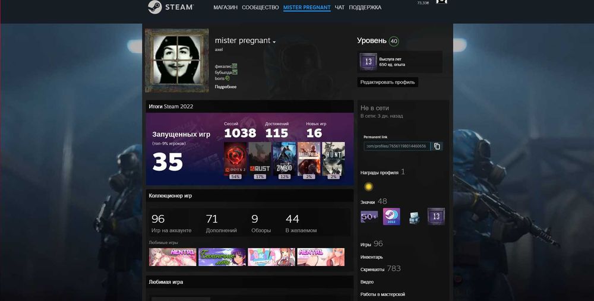This screenshot has height=301, width=594.
Task: Click the 71 Дополнений stat
Action: pos(221,223)
